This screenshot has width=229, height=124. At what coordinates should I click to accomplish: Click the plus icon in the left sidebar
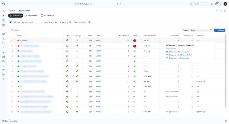point(4,15)
